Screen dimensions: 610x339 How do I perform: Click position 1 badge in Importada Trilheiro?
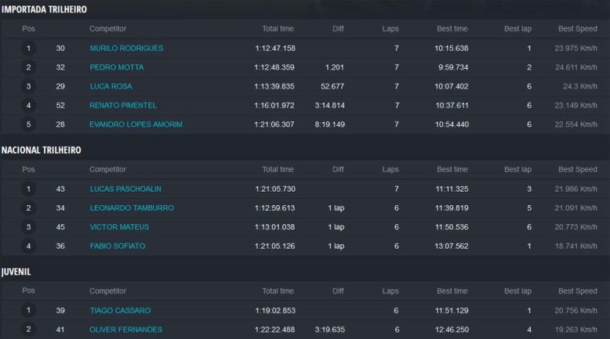(x=28, y=49)
